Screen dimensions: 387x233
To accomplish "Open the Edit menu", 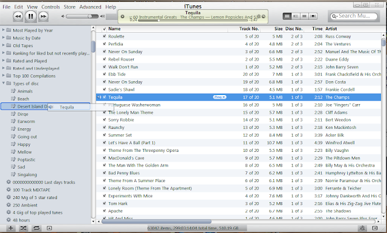I will click(19, 7).
